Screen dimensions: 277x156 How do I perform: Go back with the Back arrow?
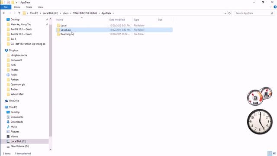tap(4, 13)
